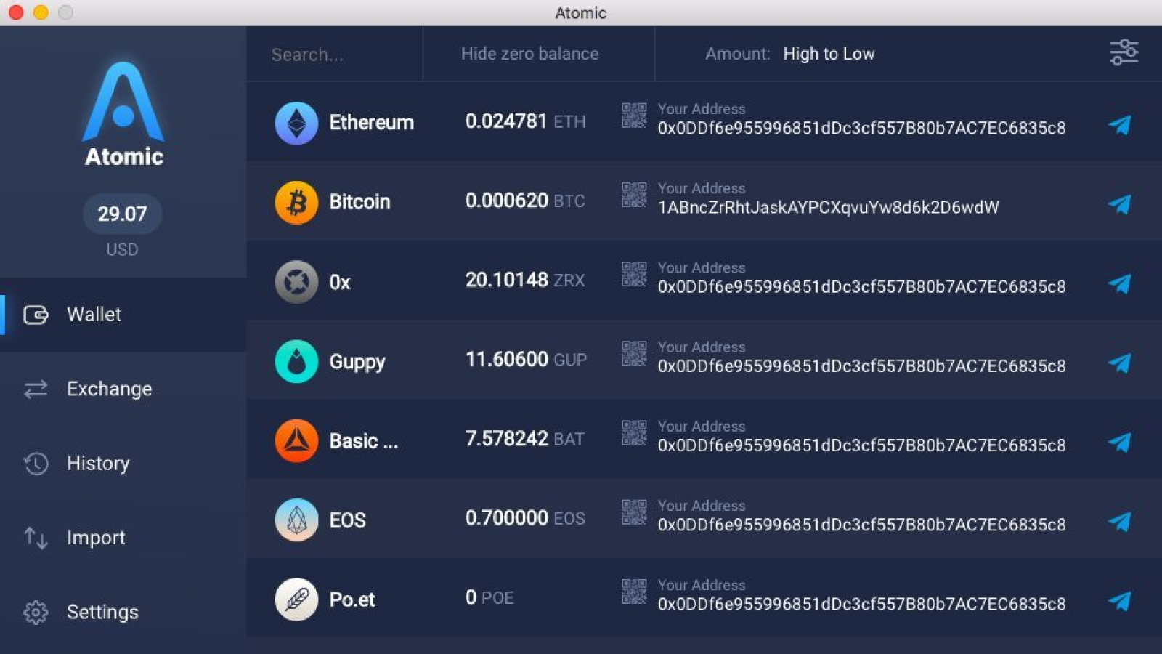
Task: Select the Guppy name label
Action: (357, 362)
